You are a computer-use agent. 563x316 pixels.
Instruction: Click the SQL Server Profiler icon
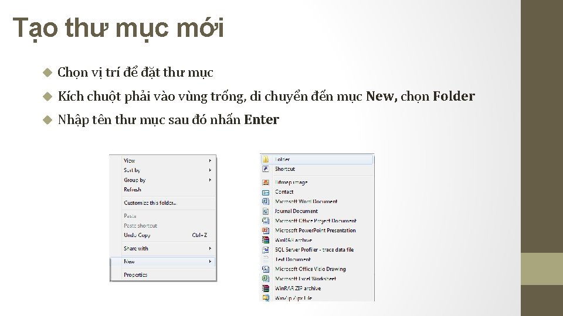(x=266, y=250)
